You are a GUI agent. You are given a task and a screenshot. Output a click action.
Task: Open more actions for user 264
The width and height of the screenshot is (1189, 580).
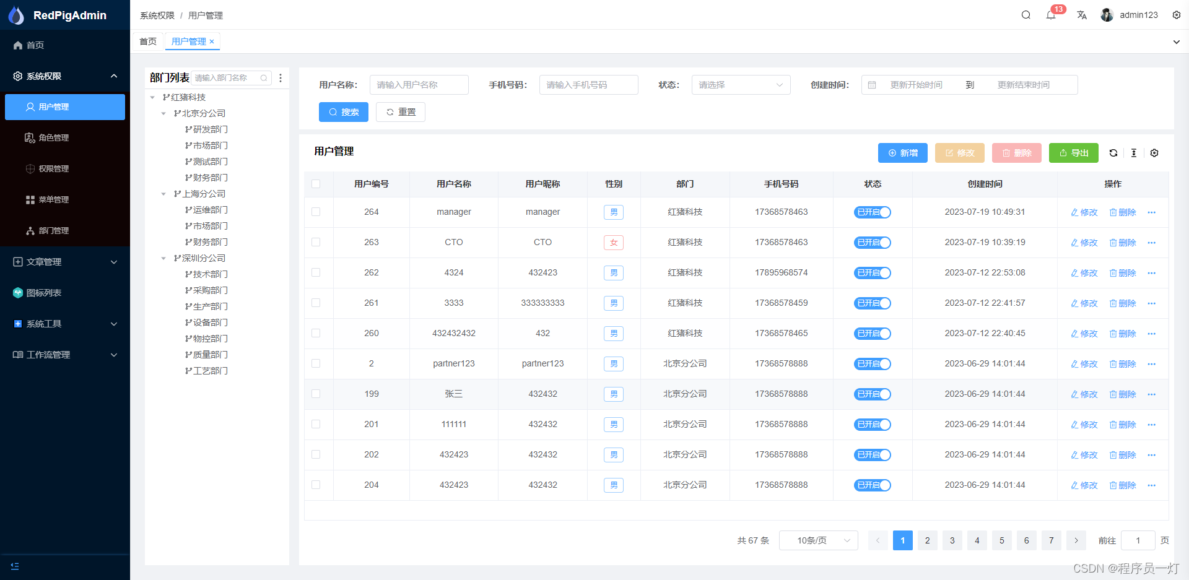point(1151,212)
